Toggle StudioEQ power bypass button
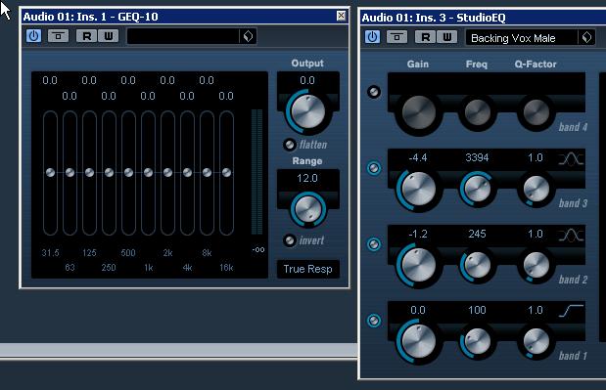This screenshot has width=606, height=390. pos(372,37)
